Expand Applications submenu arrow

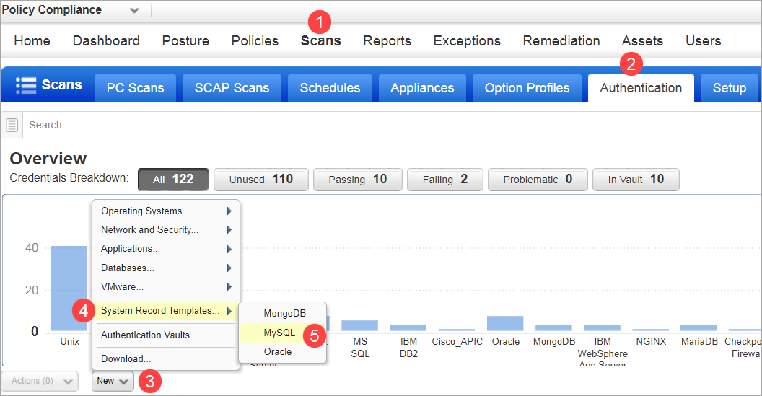(229, 249)
